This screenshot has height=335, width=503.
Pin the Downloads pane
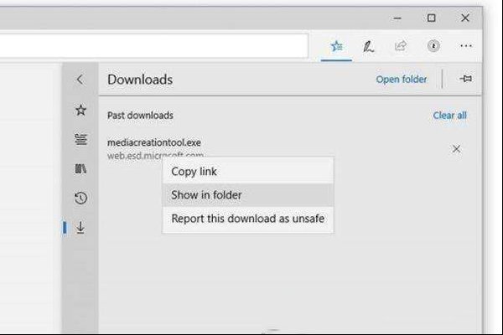click(465, 79)
